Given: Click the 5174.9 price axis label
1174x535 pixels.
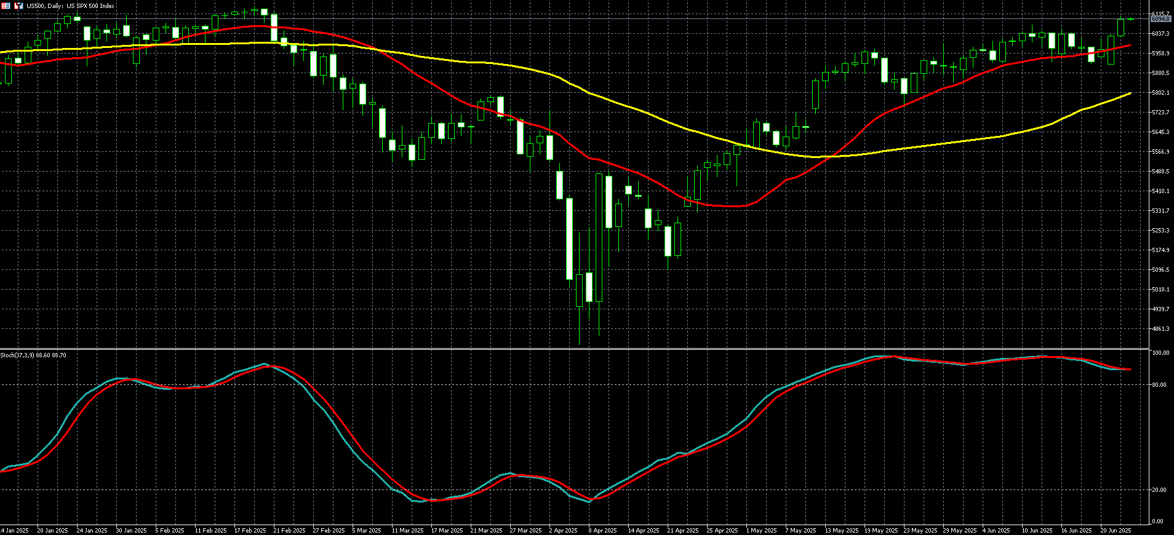Looking at the screenshot, I should pos(1160,250).
